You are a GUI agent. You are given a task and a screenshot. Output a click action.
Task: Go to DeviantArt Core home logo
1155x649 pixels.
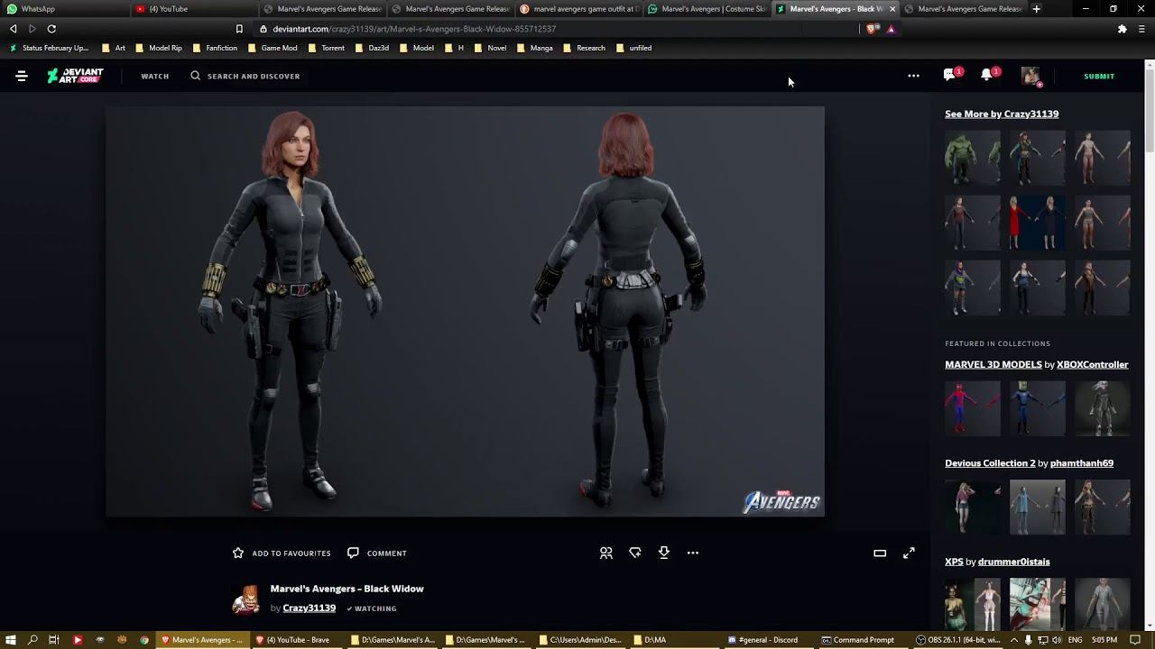[75, 76]
